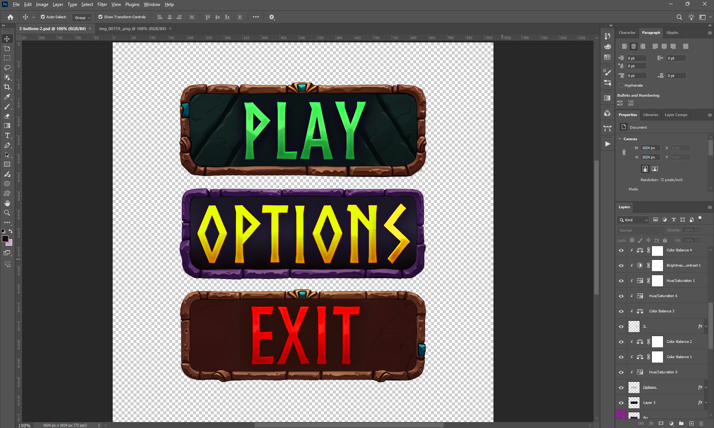Open the Auto-Select Group dropdown
This screenshot has width=714, height=428.
coord(83,17)
